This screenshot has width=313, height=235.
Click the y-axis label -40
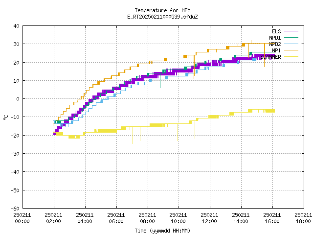(15, 172)
